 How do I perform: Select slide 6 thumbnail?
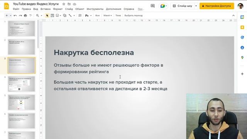[x=22, y=121]
